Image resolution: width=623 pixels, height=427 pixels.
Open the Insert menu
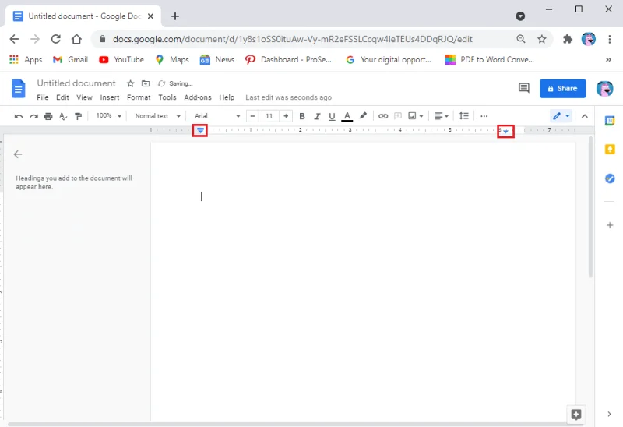[110, 97]
